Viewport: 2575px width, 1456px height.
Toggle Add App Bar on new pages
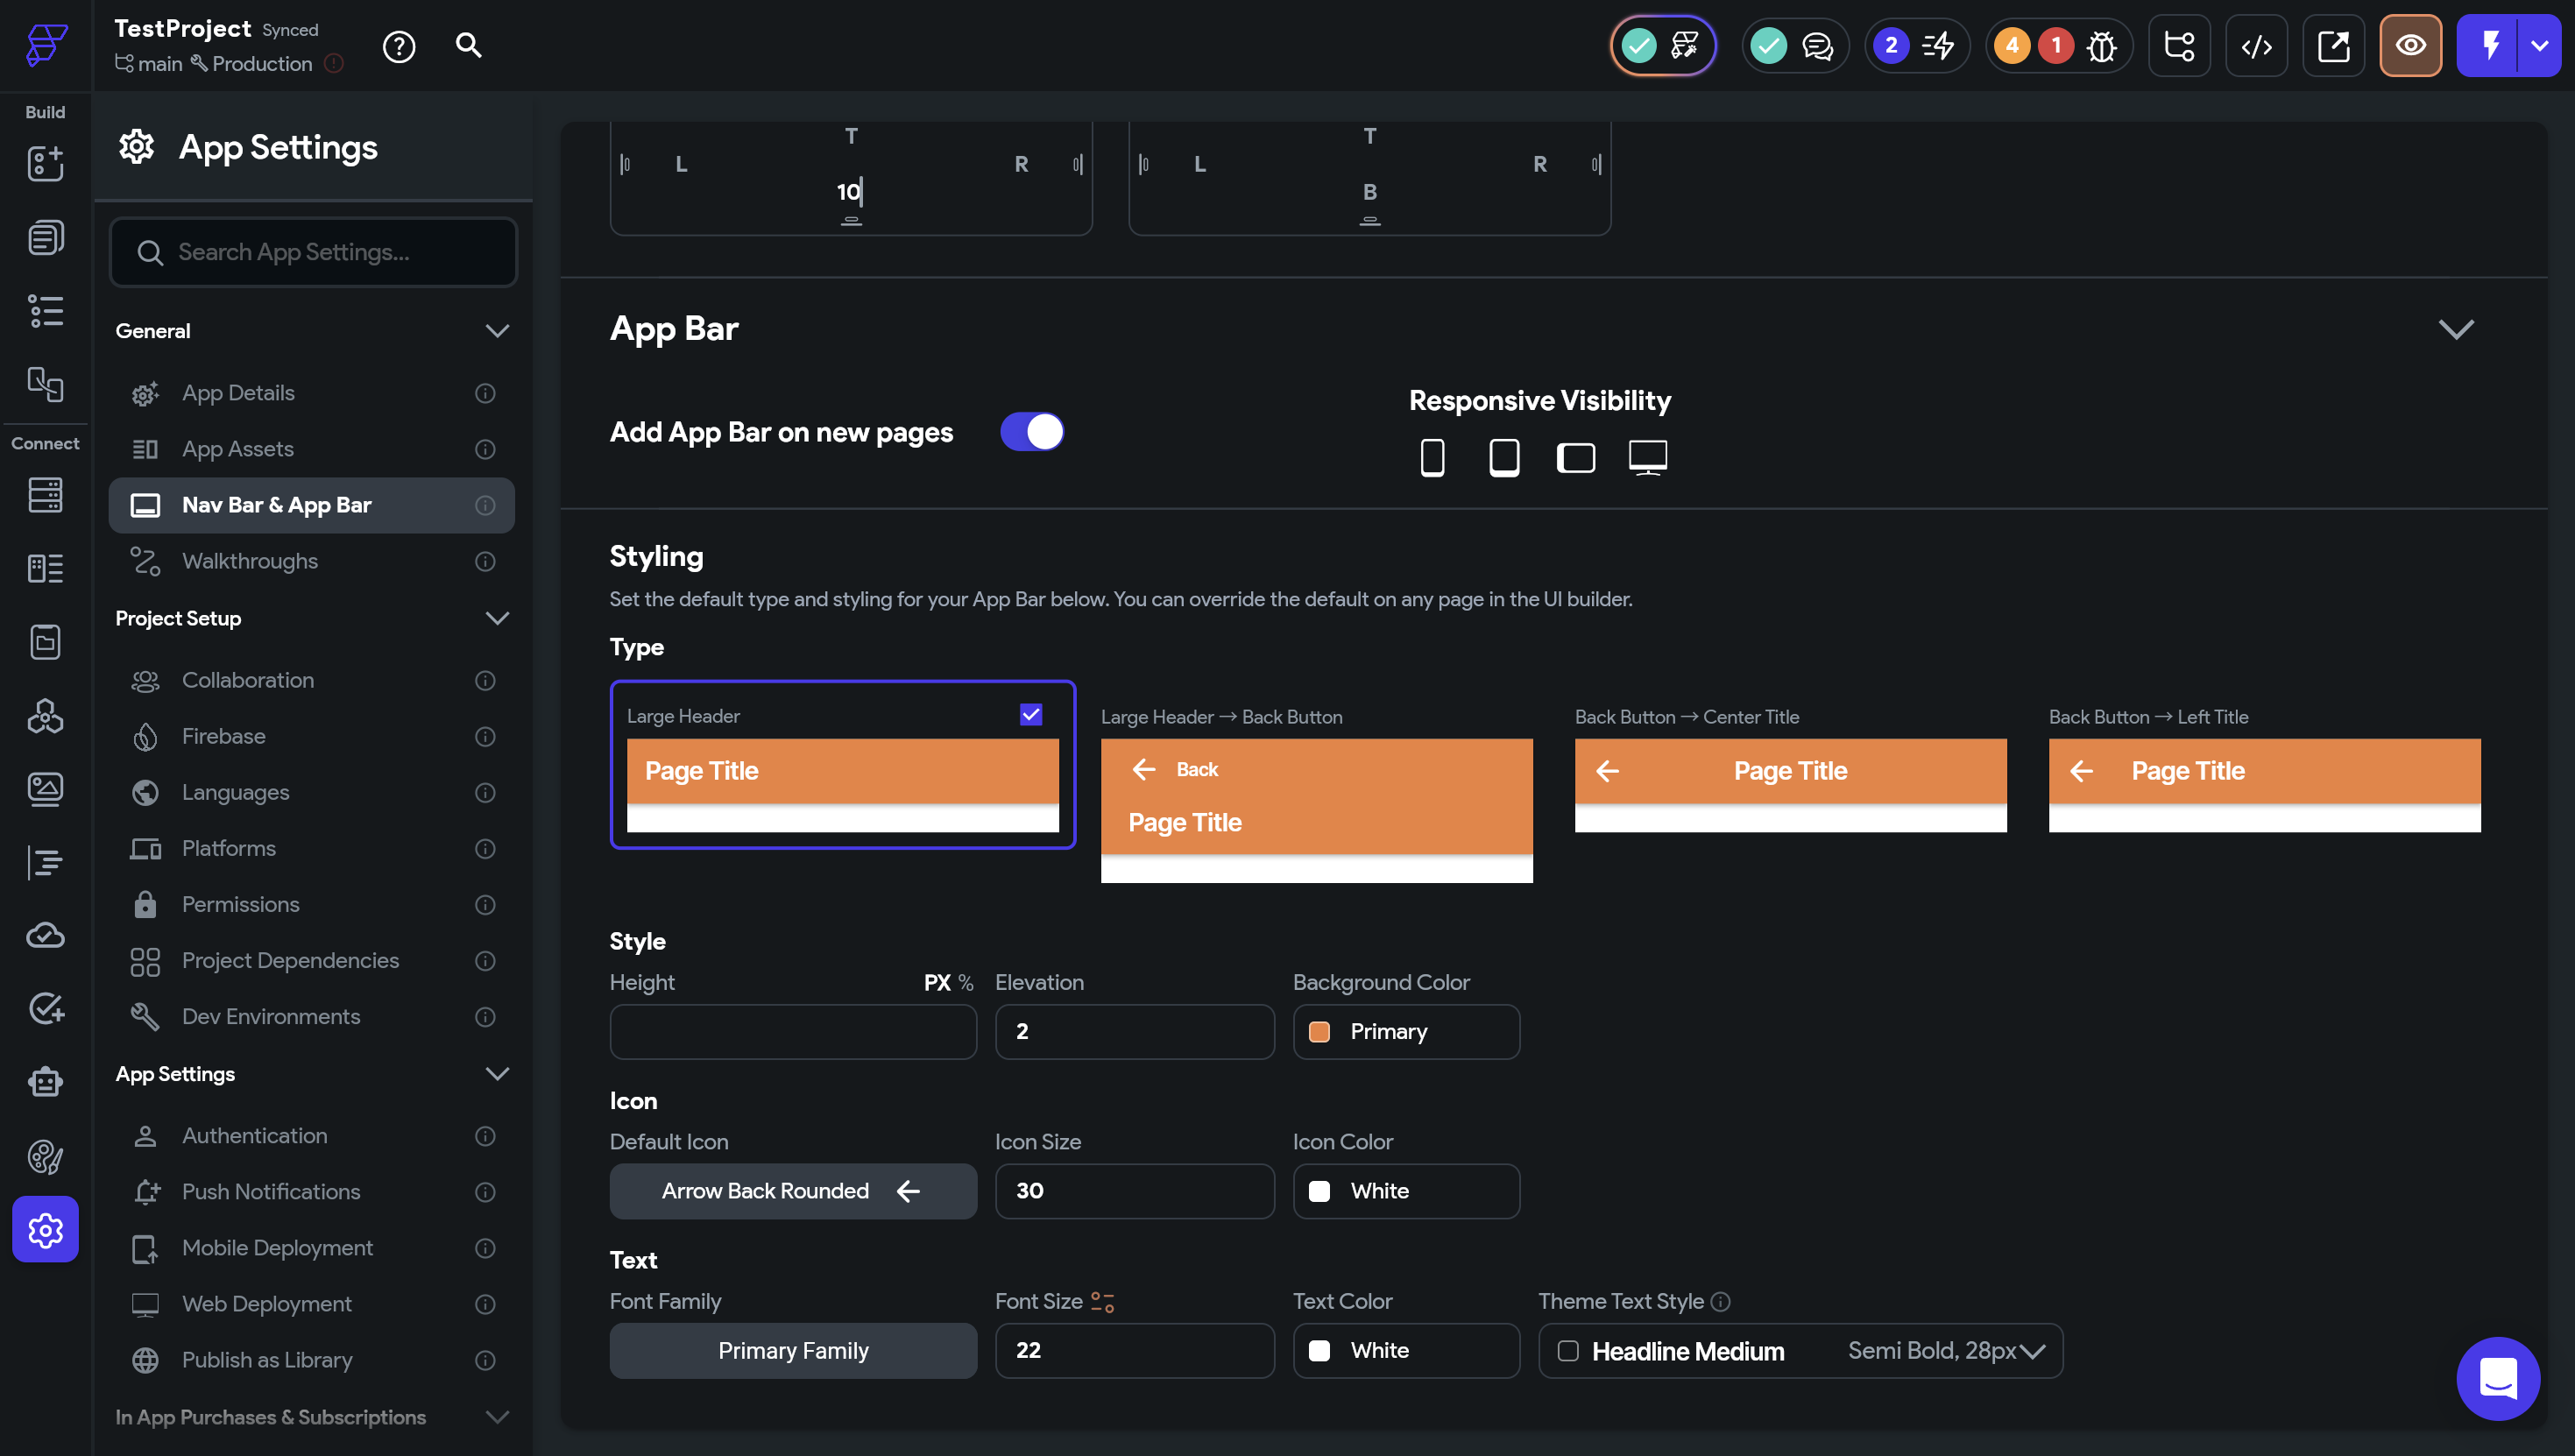pyautogui.click(x=1031, y=432)
